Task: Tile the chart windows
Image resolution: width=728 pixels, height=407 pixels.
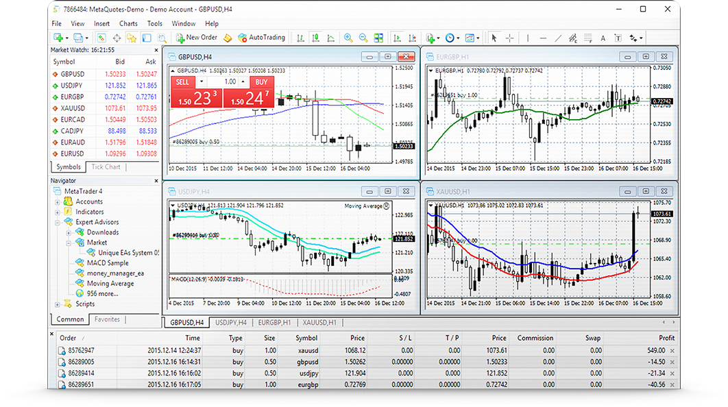Action: (378, 38)
